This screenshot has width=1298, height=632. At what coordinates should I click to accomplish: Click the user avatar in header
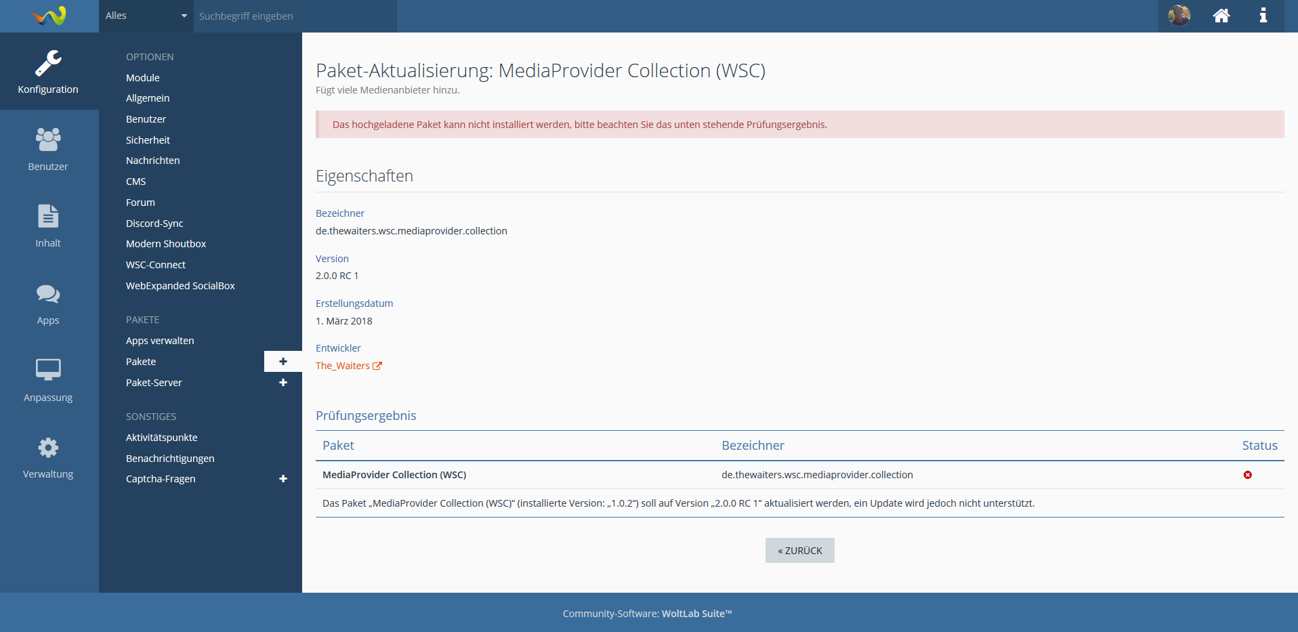[x=1179, y=16]
